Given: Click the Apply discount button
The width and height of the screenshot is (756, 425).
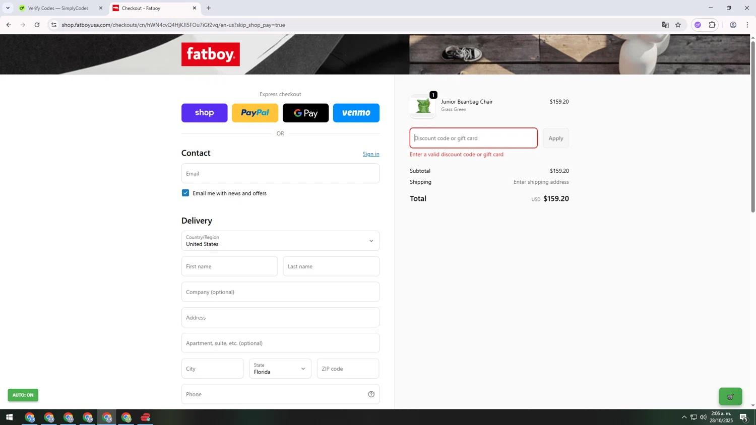Looking at the screenshot, I should coord(556,138).
